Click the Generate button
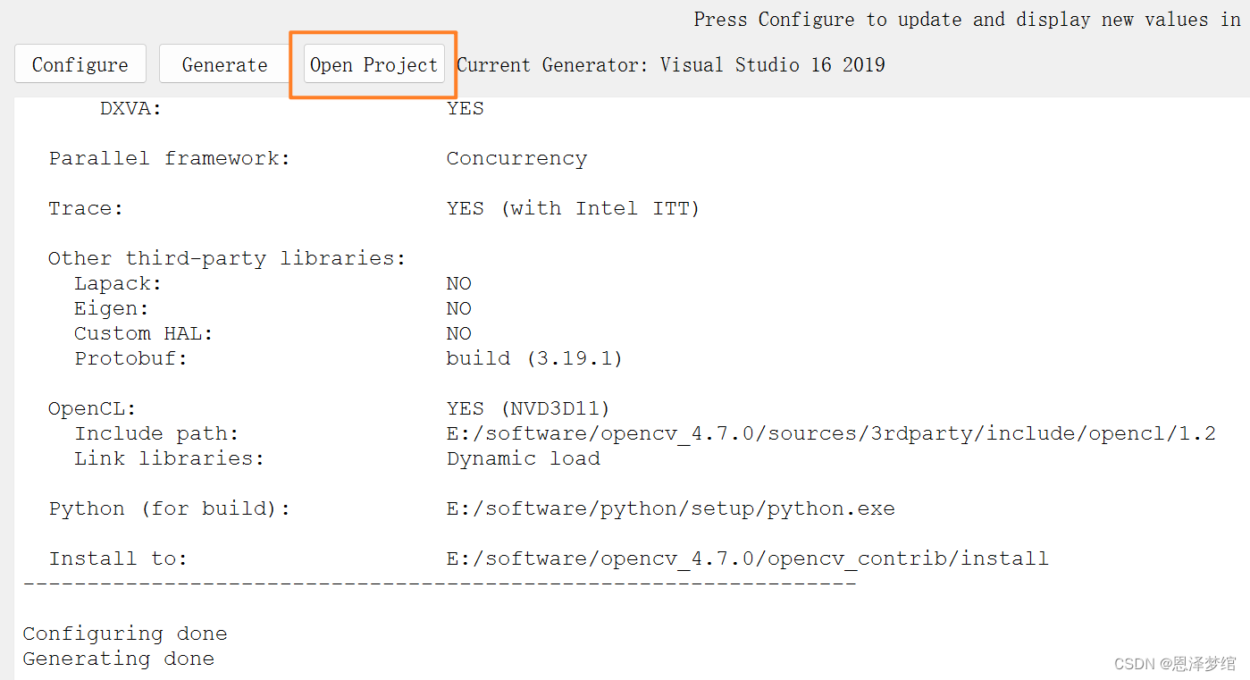Screen dimensions: 1250x680 coord(223,63)
